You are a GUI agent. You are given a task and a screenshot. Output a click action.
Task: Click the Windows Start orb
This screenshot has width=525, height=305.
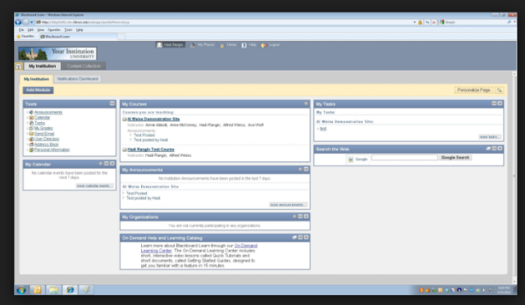point(21,290)
